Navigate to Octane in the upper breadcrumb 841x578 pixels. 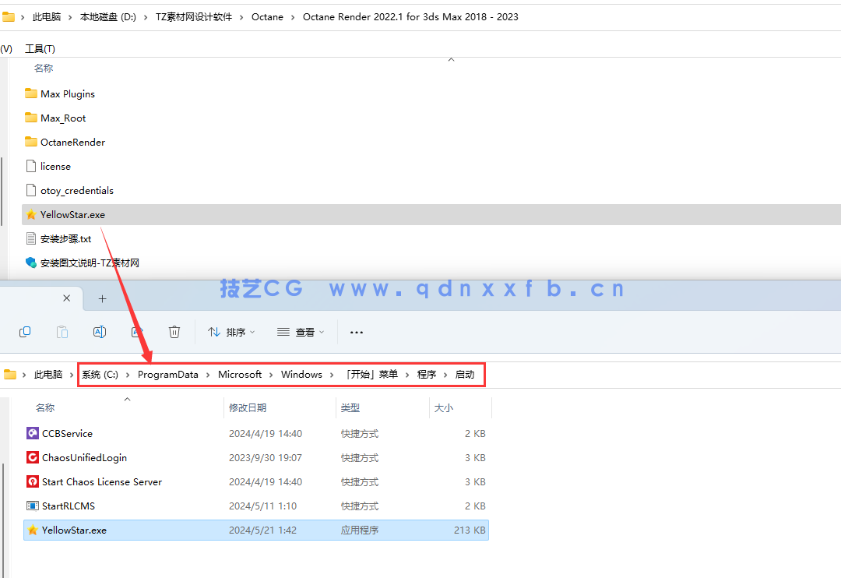[x=267, y=17]
